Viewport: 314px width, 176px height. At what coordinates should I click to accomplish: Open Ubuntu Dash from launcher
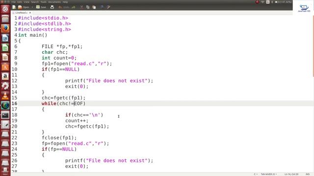(x=5, y=9)
